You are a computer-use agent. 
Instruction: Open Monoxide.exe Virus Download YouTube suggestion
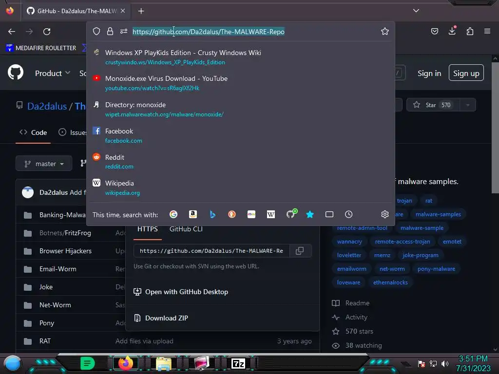[240, 83]
